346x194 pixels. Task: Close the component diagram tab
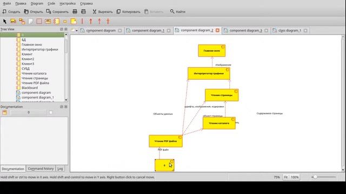tap(120, 31)
